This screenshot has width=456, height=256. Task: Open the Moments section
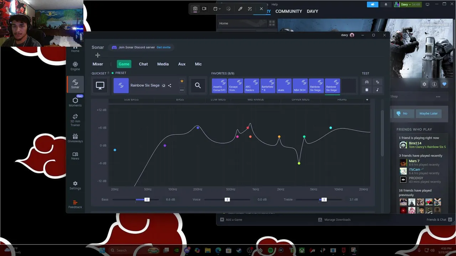click(x=75, y=102)
